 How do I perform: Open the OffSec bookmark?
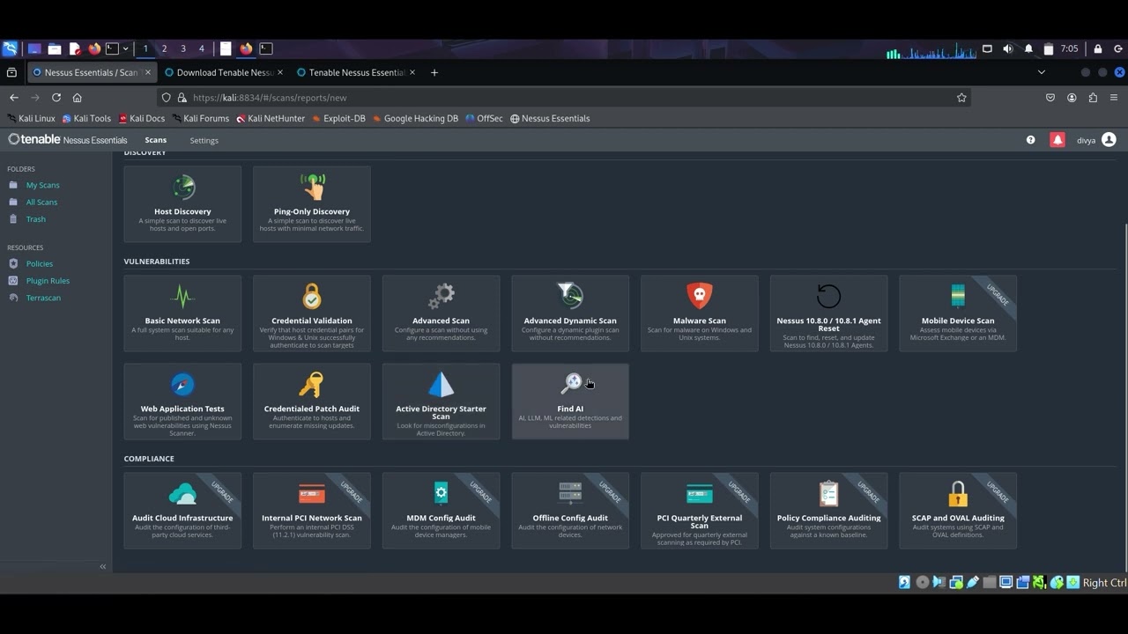click(x=484, y=118)
